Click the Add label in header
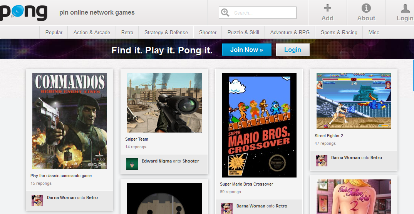 327,18
